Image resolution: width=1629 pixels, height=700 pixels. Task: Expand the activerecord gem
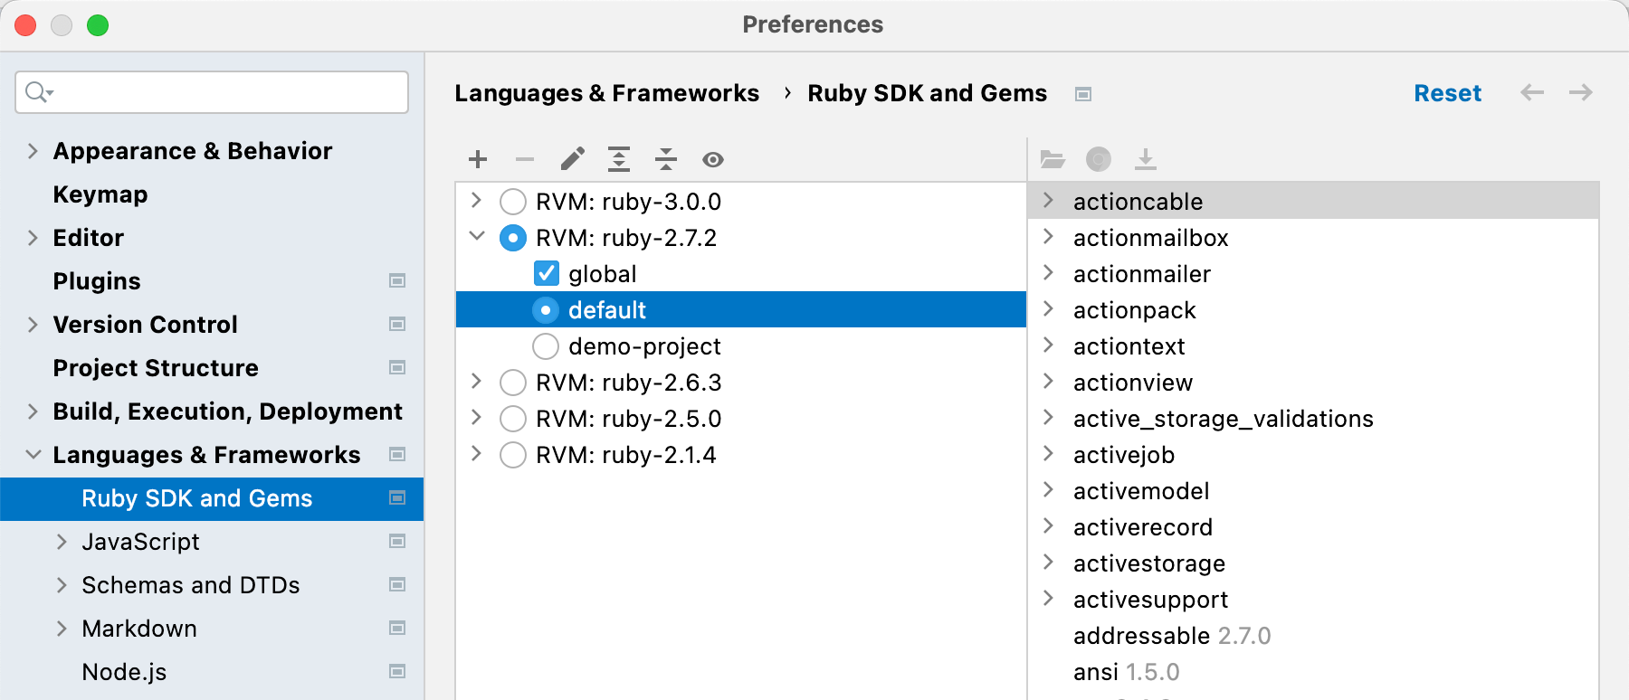1048,525
